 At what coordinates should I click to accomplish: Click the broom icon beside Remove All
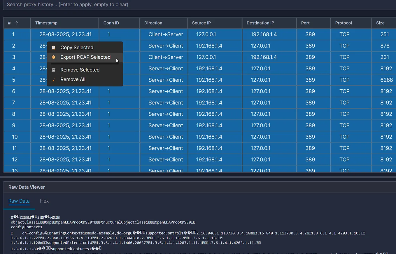[x=54, y=79]
